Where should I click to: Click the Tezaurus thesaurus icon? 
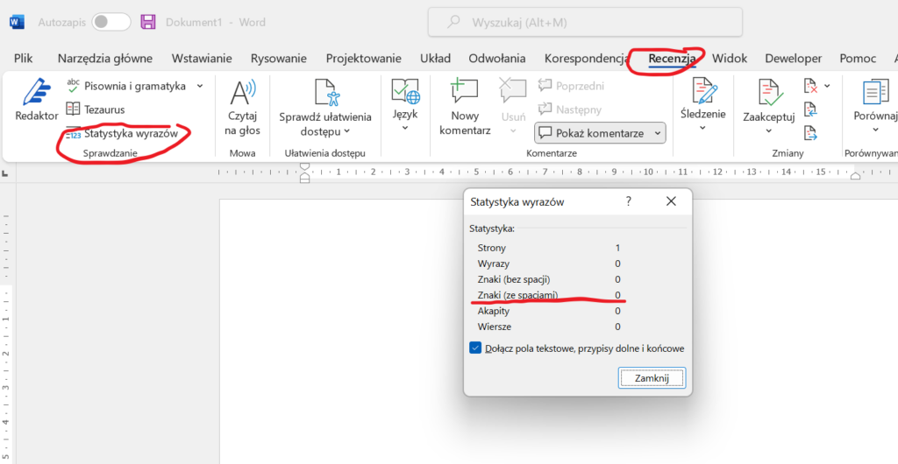point(74,109)
